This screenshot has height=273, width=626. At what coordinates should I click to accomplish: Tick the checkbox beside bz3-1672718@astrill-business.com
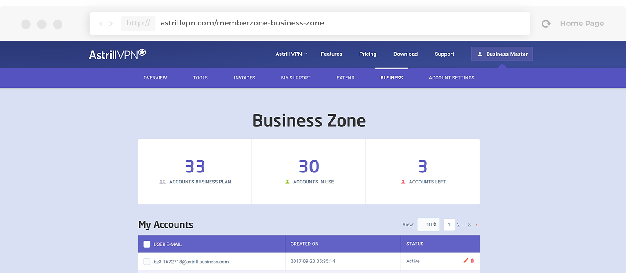pos(147,261)
